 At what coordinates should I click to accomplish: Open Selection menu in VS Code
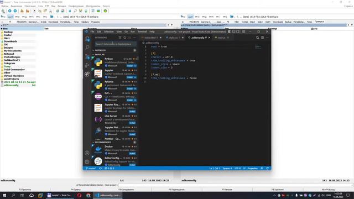tap(108, 32)
